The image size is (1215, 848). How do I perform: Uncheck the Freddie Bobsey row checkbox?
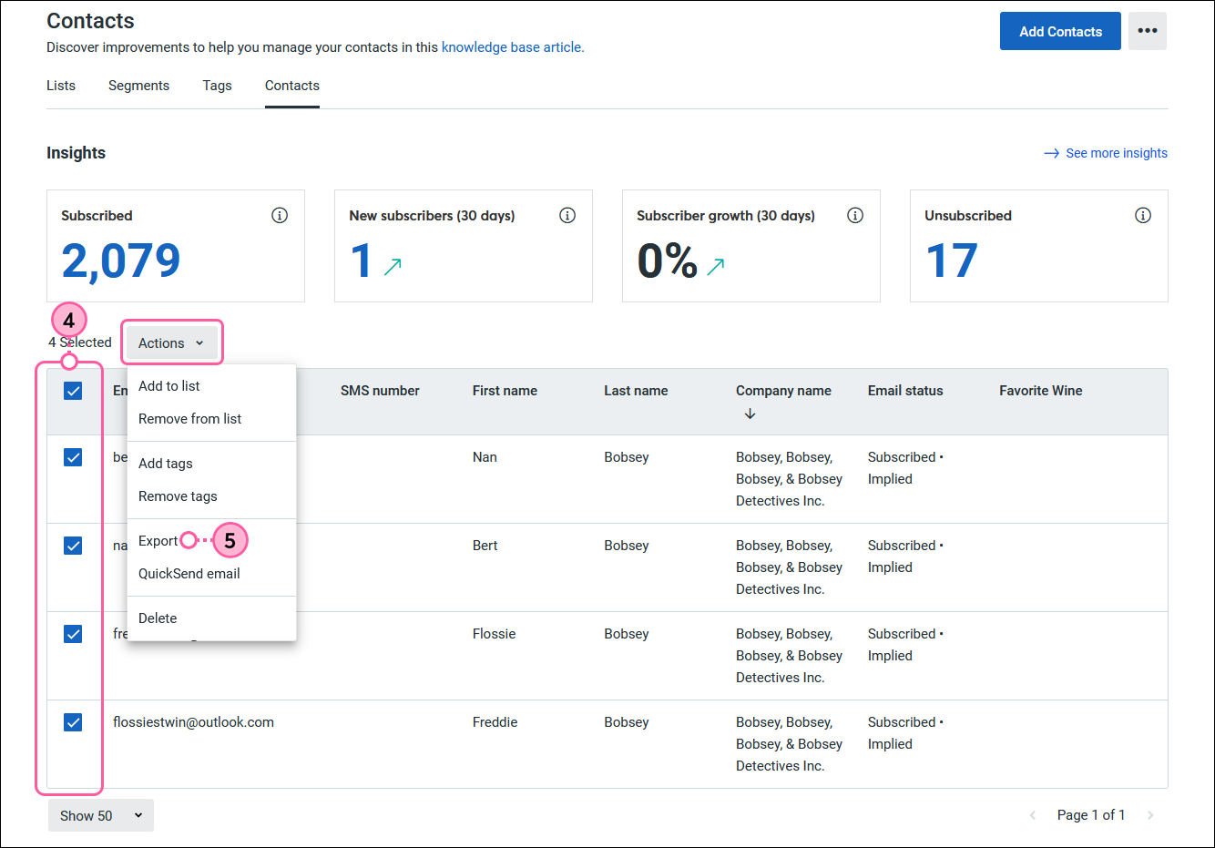pyautogui.click(x=73, y=722)
